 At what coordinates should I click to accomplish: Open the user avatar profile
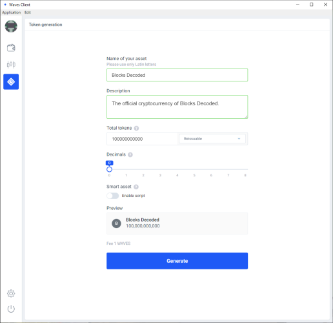(11, 26)
